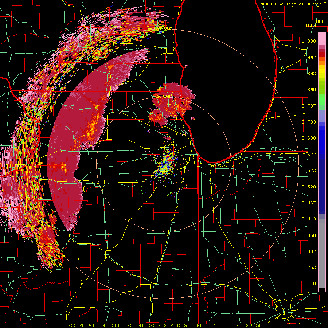Click the DCC label above the color scale
328x328 pixels.
pyautogui.click(x=320, y=22)
